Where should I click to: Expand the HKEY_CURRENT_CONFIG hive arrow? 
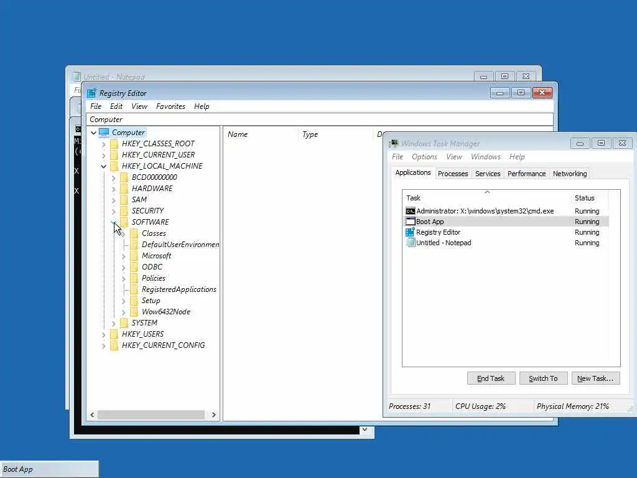[x=104, y=346]
